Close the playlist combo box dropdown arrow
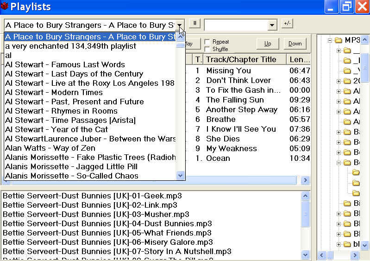Viewport: 370px width, 261px height. click(180, 25)
